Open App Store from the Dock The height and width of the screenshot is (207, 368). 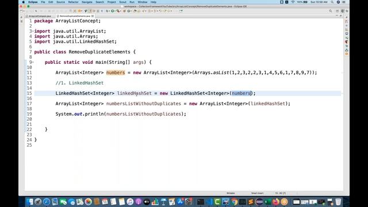[180, 202]
